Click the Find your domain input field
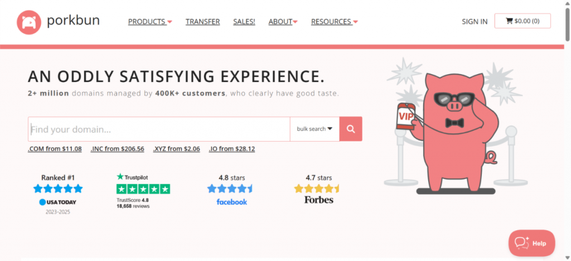571x261 pixels. (159, 129)
